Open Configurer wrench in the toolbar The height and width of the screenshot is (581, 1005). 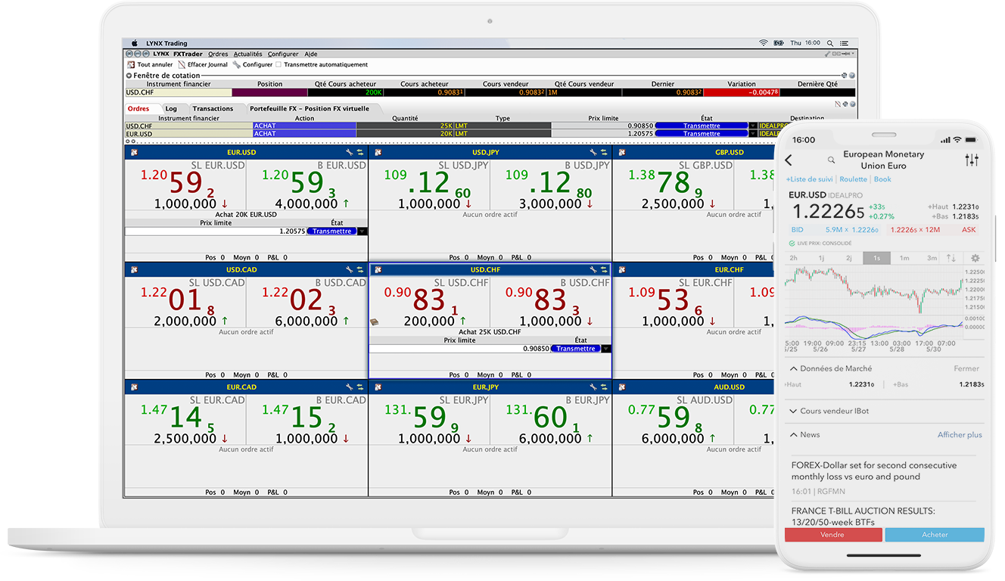[237, 65]
